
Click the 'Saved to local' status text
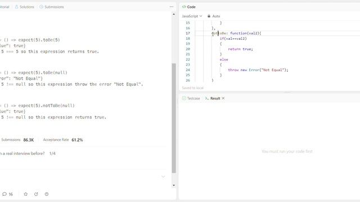point(192,88)
